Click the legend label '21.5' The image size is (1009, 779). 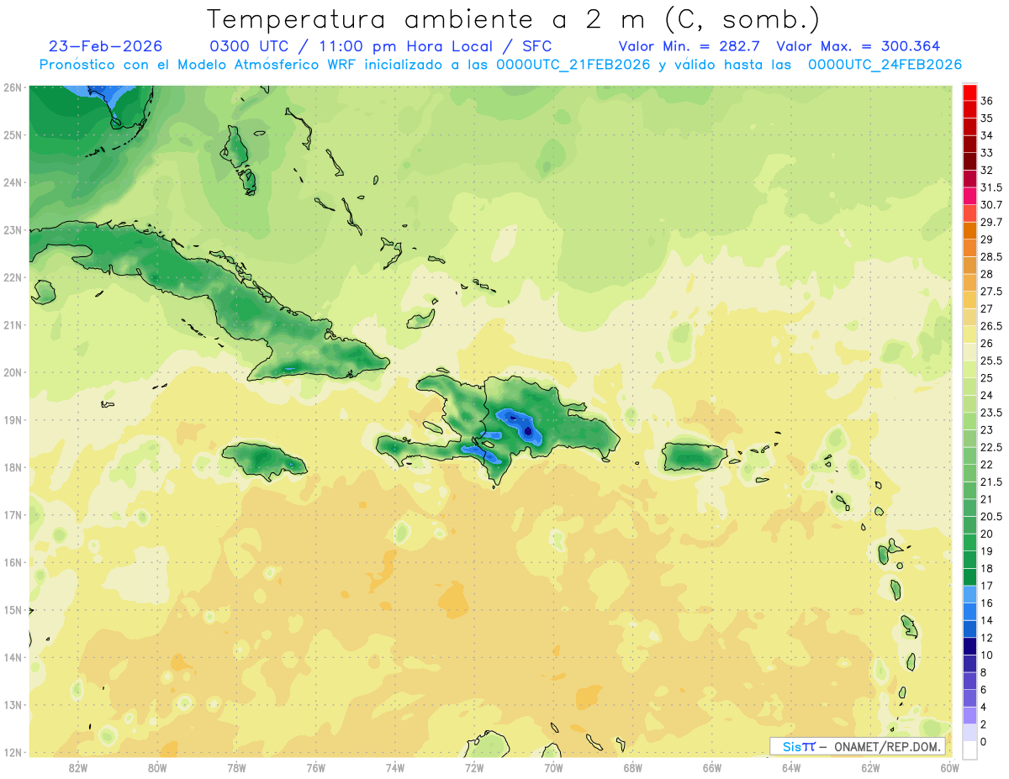click(x=991, y=482)
